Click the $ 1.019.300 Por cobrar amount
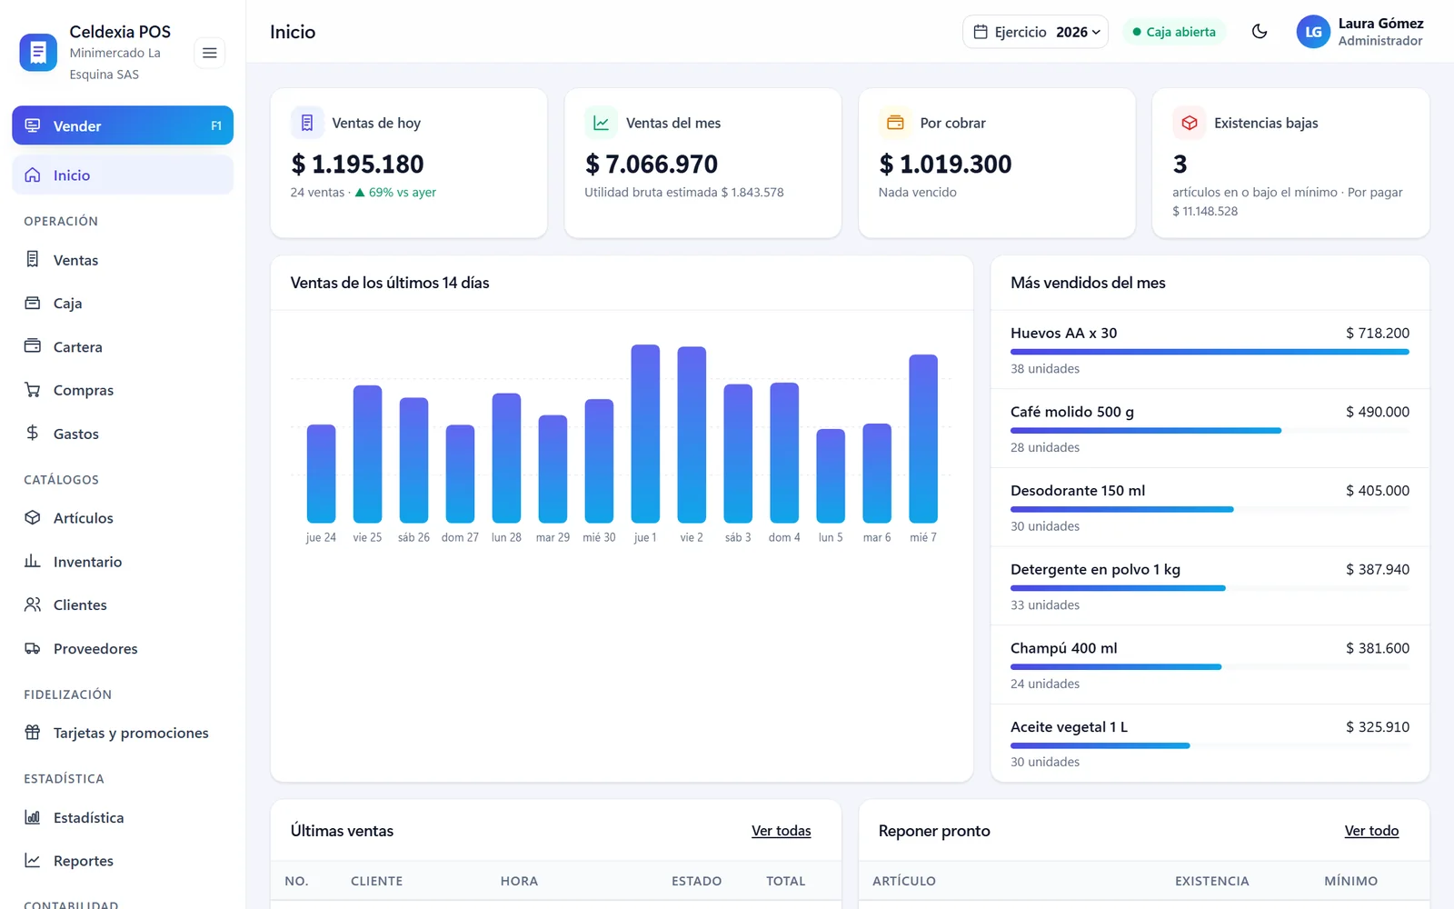 (945, 165)
